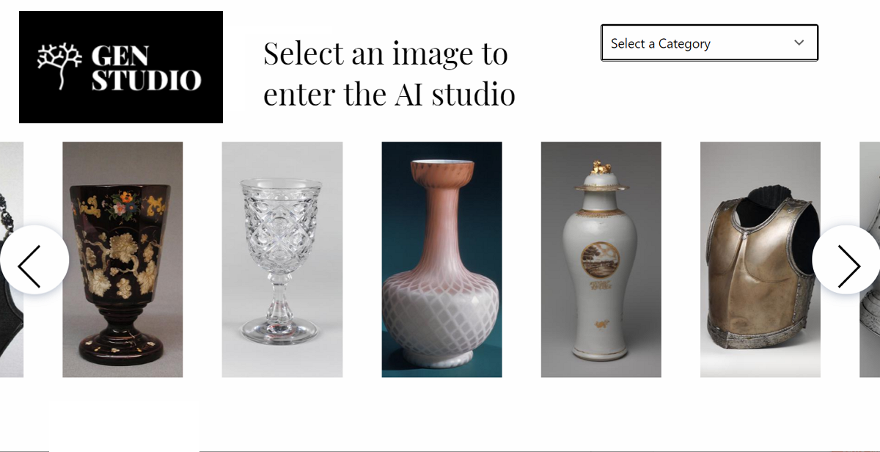Click the 'STUDIO' word in the logo
The height and width of the screenshot is (452, 880).
click(146, 80)
